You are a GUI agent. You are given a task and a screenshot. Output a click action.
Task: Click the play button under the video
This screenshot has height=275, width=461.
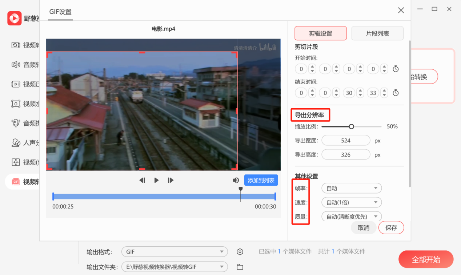pyautogui.click(x=156, y=180)
